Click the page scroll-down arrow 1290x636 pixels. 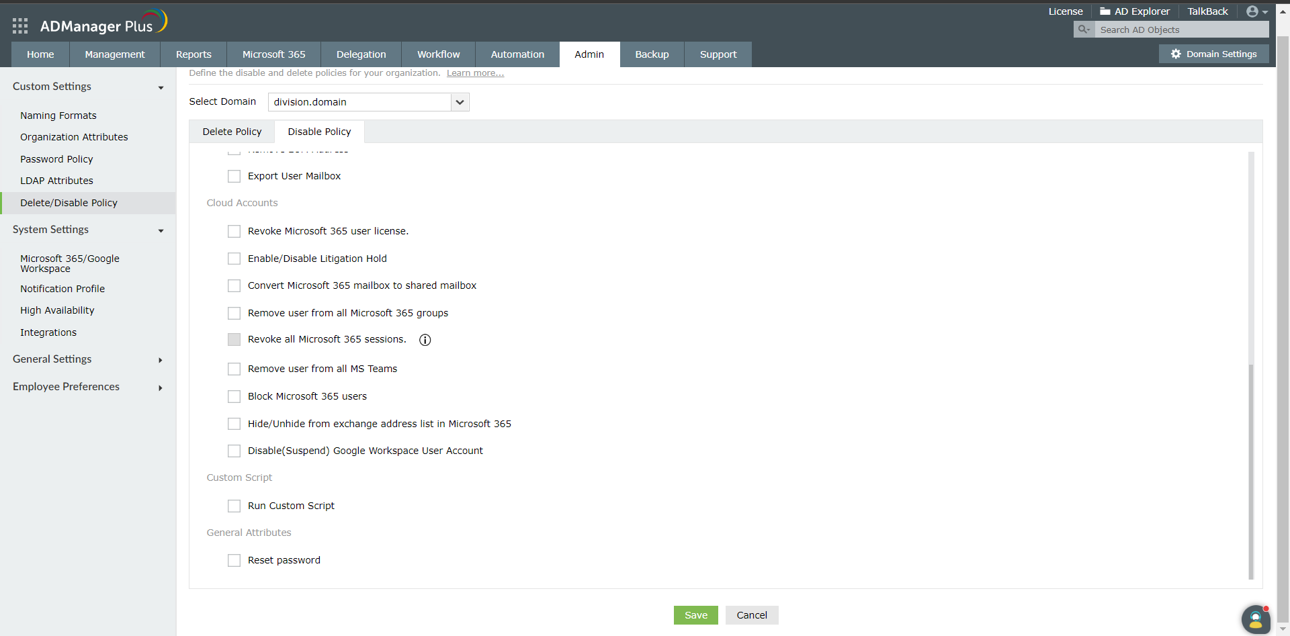click(1283, 629)
